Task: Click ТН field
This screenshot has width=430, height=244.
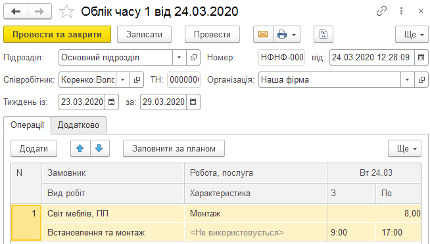Action: (183, 79)
